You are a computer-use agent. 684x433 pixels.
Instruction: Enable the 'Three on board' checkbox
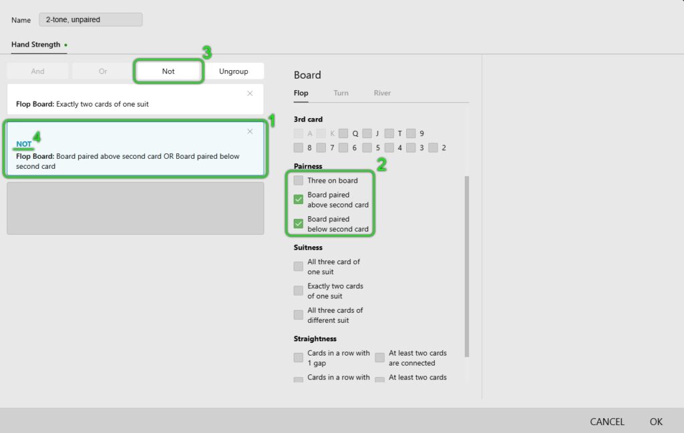tap(299, 181)
